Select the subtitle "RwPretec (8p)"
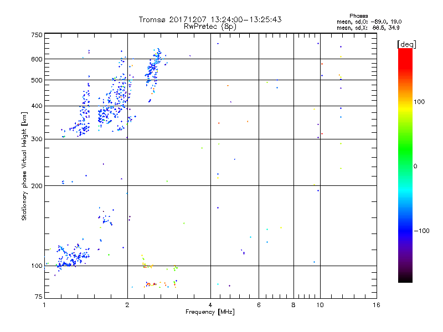This screenshot has width=443, height=332. [x=210, y=27]
